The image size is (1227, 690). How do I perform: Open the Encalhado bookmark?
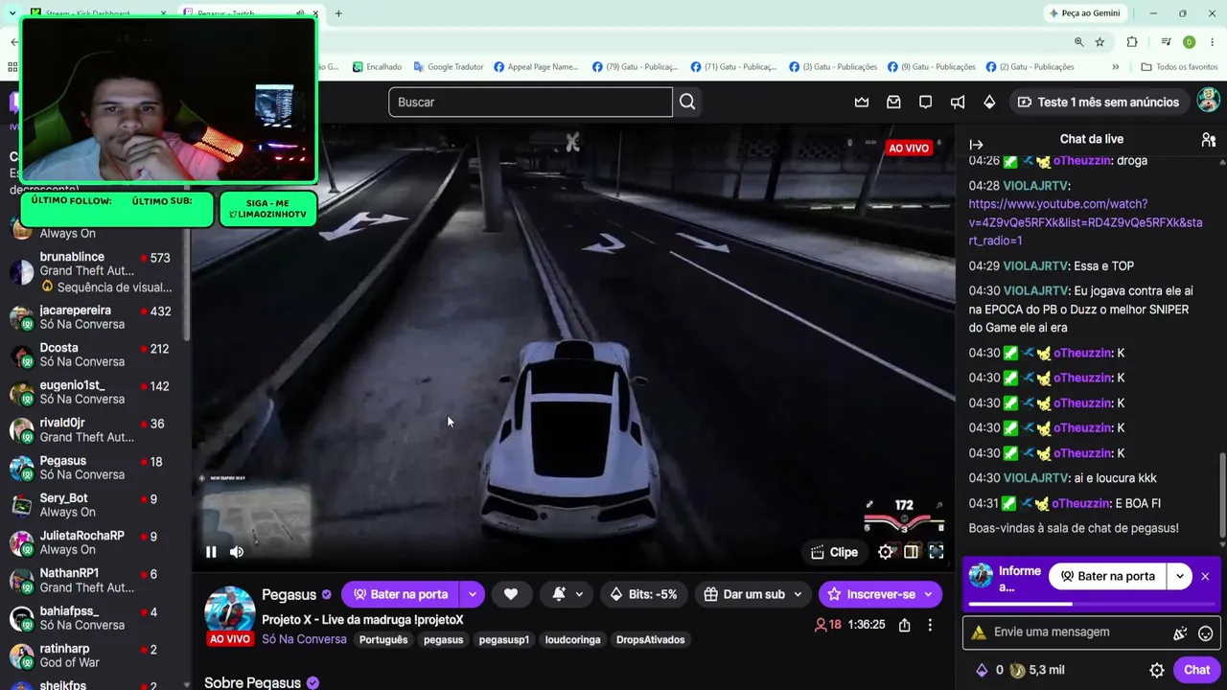[377, 67]
